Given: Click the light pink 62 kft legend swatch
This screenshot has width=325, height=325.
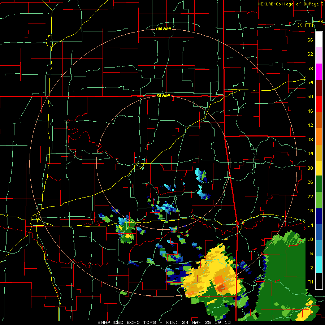Looking at the screenshot, I should tap(319, 56).
